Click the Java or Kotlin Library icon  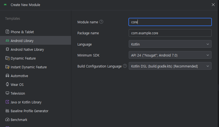pos(7,102)
